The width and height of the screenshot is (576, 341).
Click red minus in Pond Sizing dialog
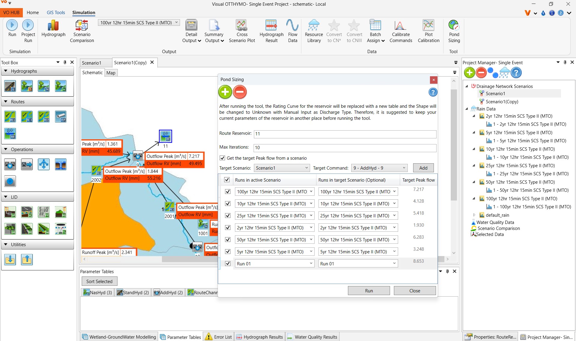click(x=240, y=92)
